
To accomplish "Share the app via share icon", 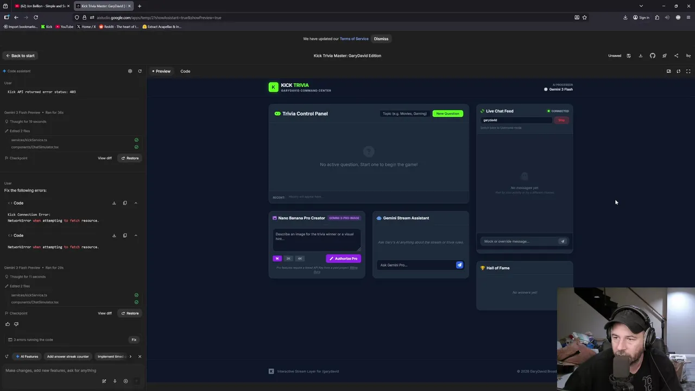I will click(676, 55).
